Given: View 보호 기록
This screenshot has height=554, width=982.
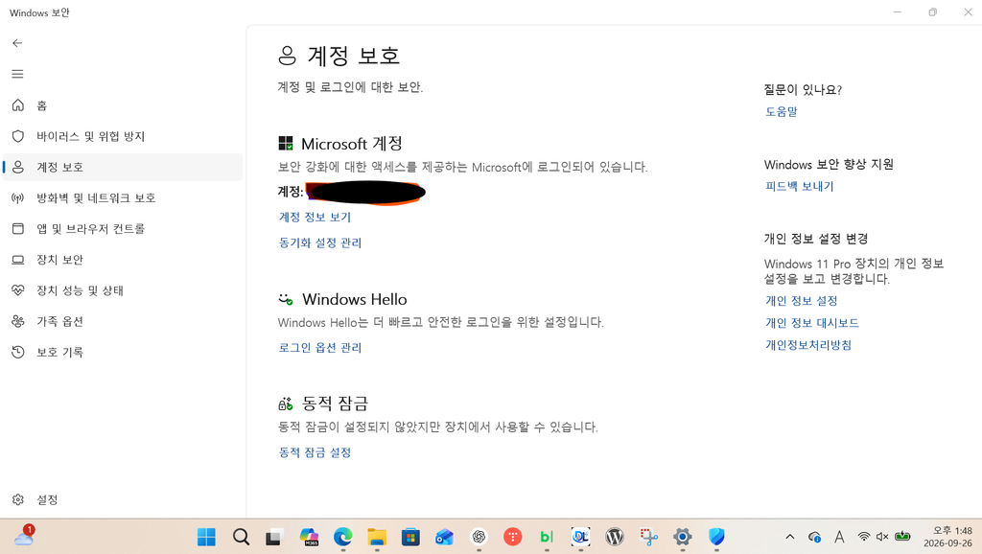Looking at the screenshot, I should [x=123, y=352].
